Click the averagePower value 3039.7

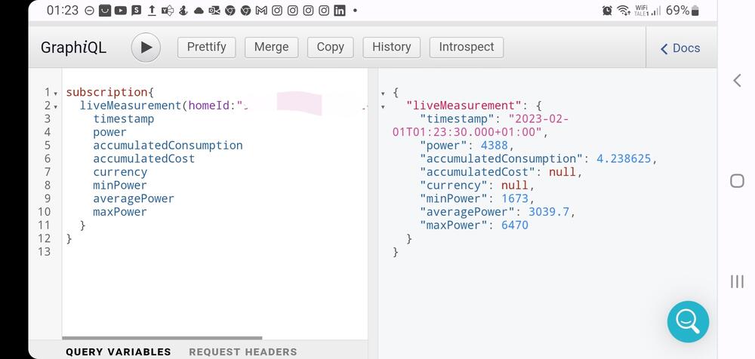(x=548, y=212)
